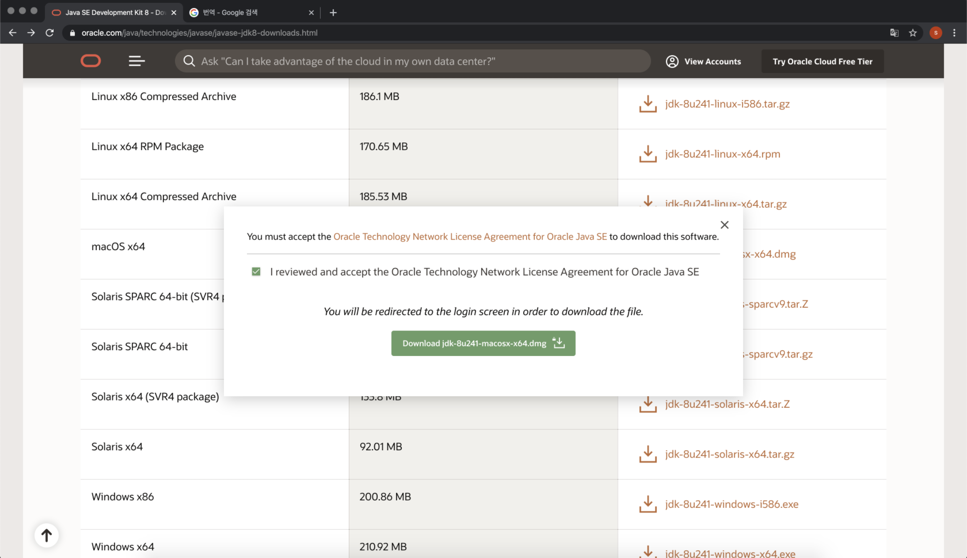
Task: Click the Oracle logo icon
Action: coord(90,61)
